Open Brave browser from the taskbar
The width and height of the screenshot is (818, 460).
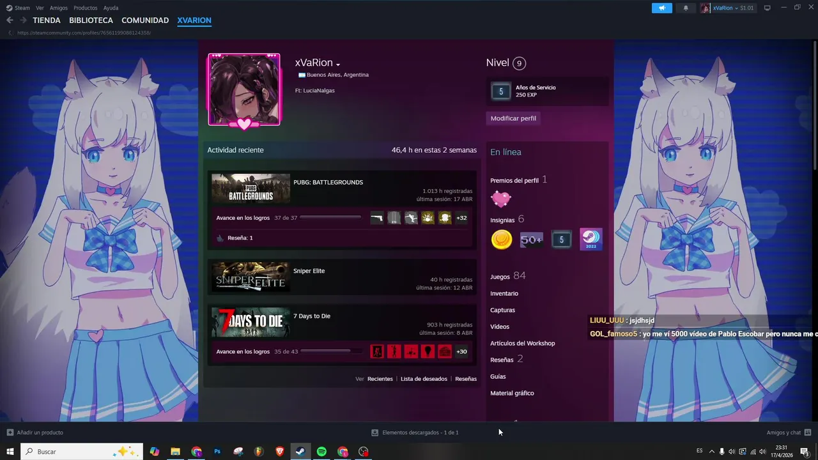tap(279, 452)
